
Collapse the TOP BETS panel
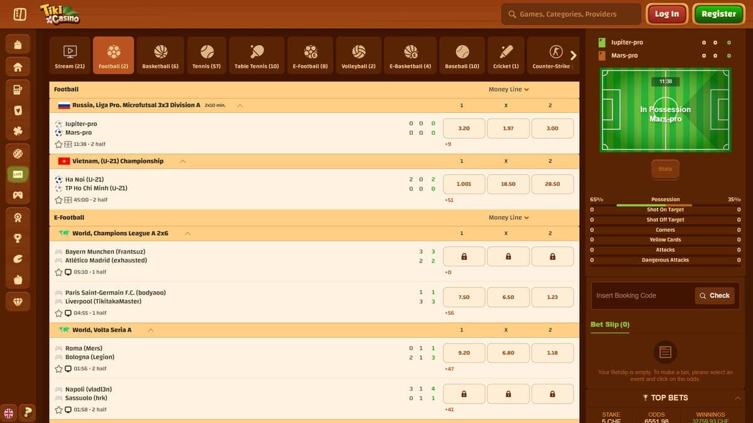point(737,398)
